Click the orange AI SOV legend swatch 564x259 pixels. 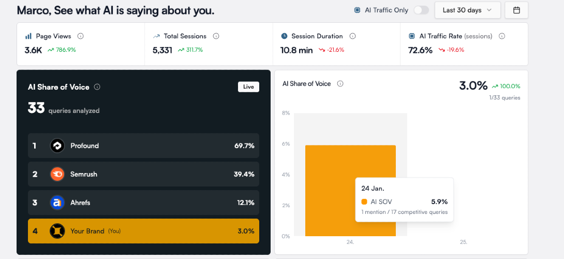tap(364, 202)
